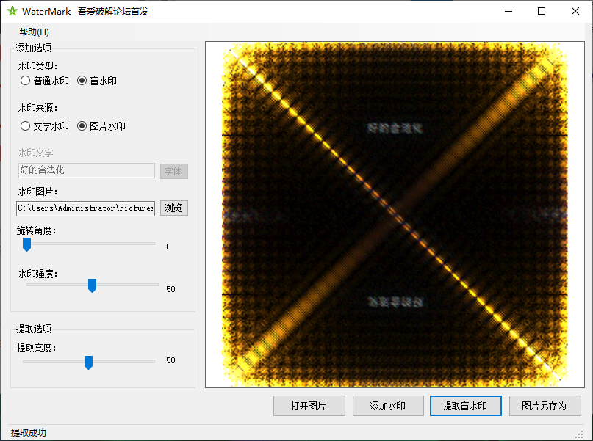The image size is (593, 441).
Task: Click 提取盲水印 to extract watermark
Action: pyautogui.click(x=466, y=405)
